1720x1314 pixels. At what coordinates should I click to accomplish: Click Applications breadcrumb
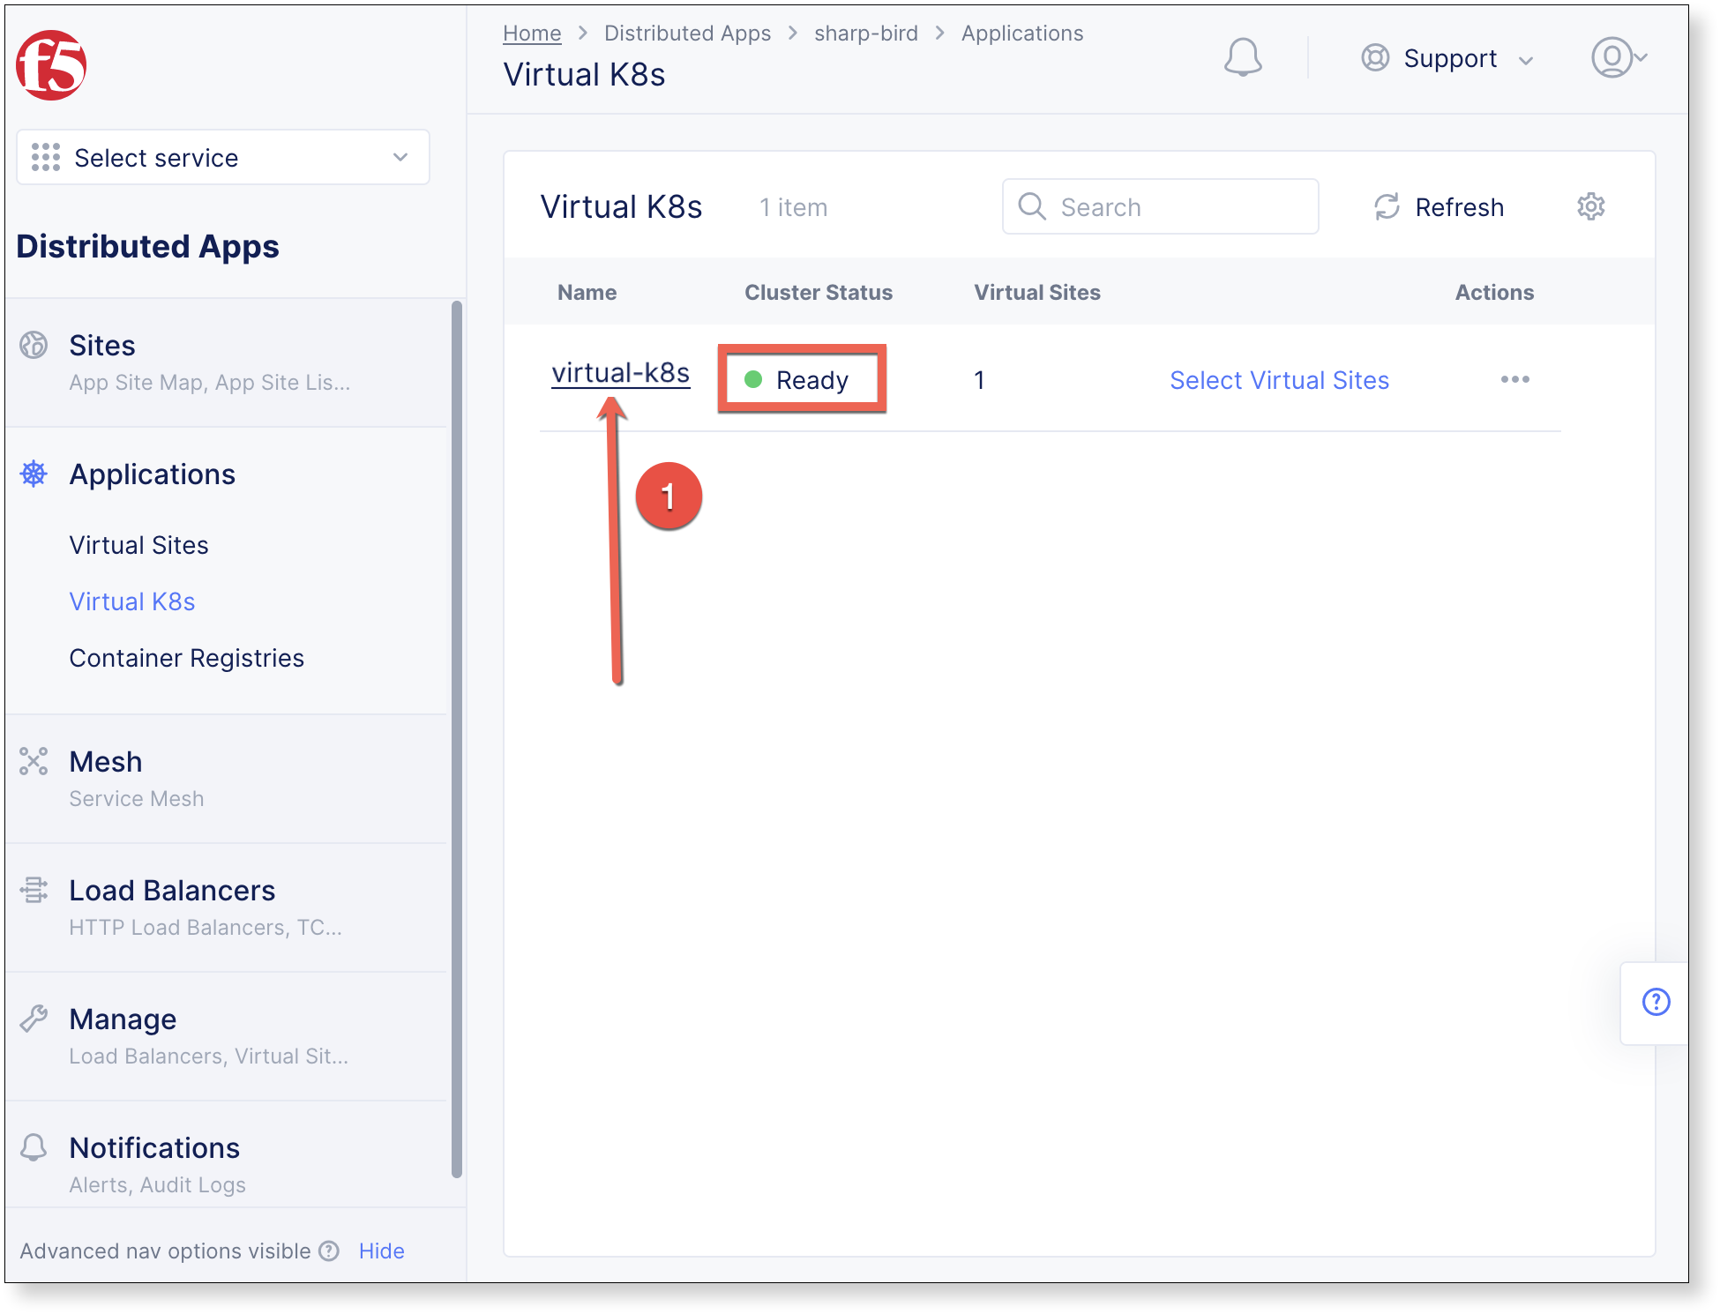pyautogui.click(x=1022, y=33)
